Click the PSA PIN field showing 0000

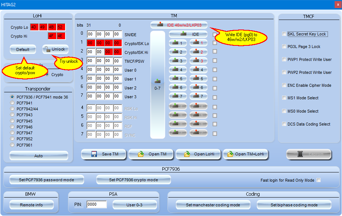(x=96, y=205)
